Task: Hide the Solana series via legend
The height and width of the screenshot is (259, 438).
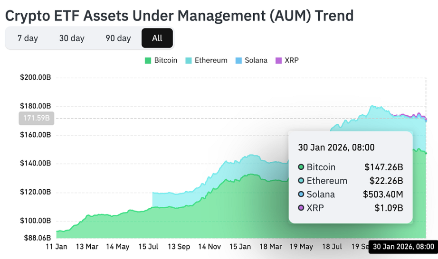Action: [256, 60]
